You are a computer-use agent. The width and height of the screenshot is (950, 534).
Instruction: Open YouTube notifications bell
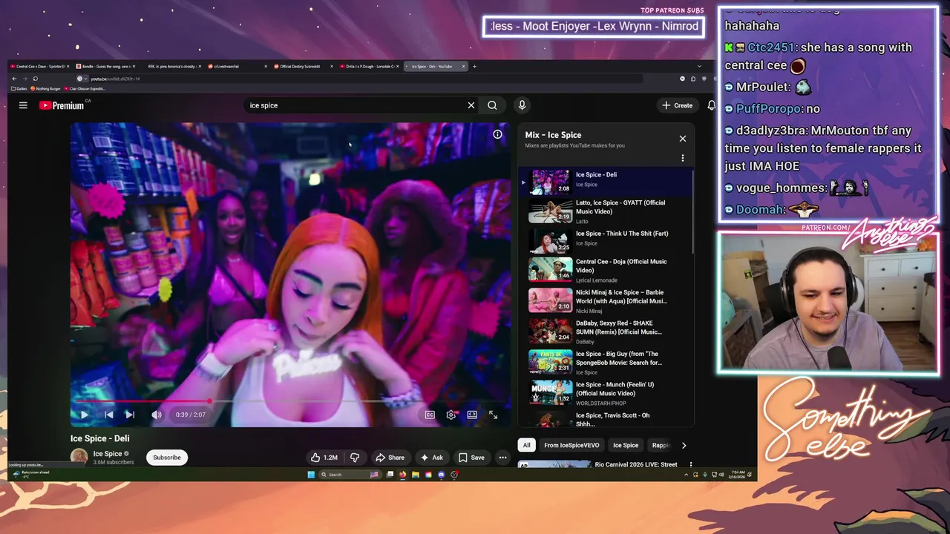click(x=711, y=105)
